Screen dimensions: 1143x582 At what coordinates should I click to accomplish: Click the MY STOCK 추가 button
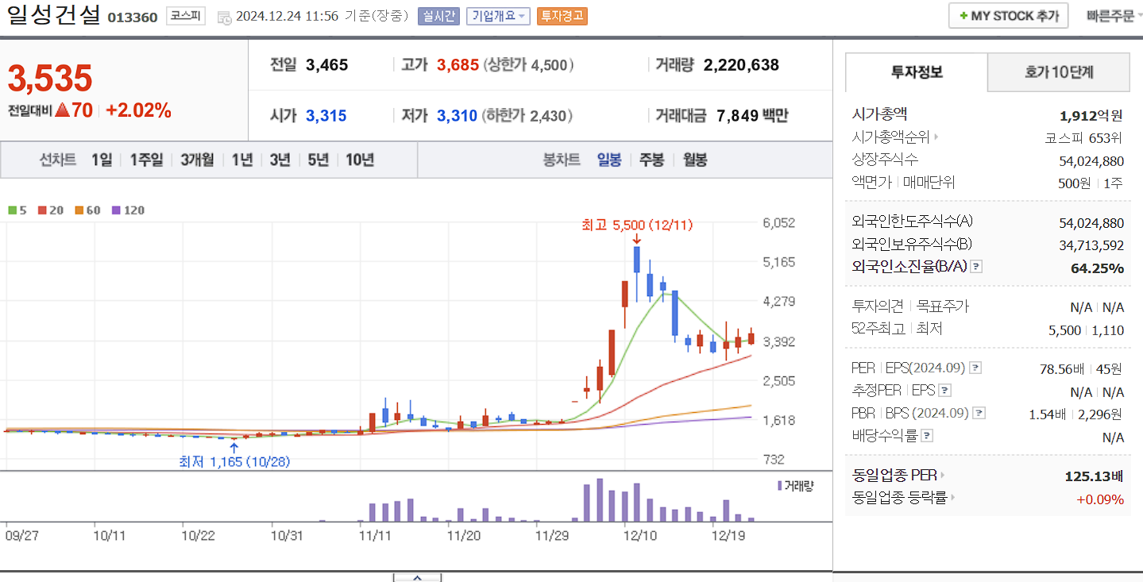[x=1007, y=15]
